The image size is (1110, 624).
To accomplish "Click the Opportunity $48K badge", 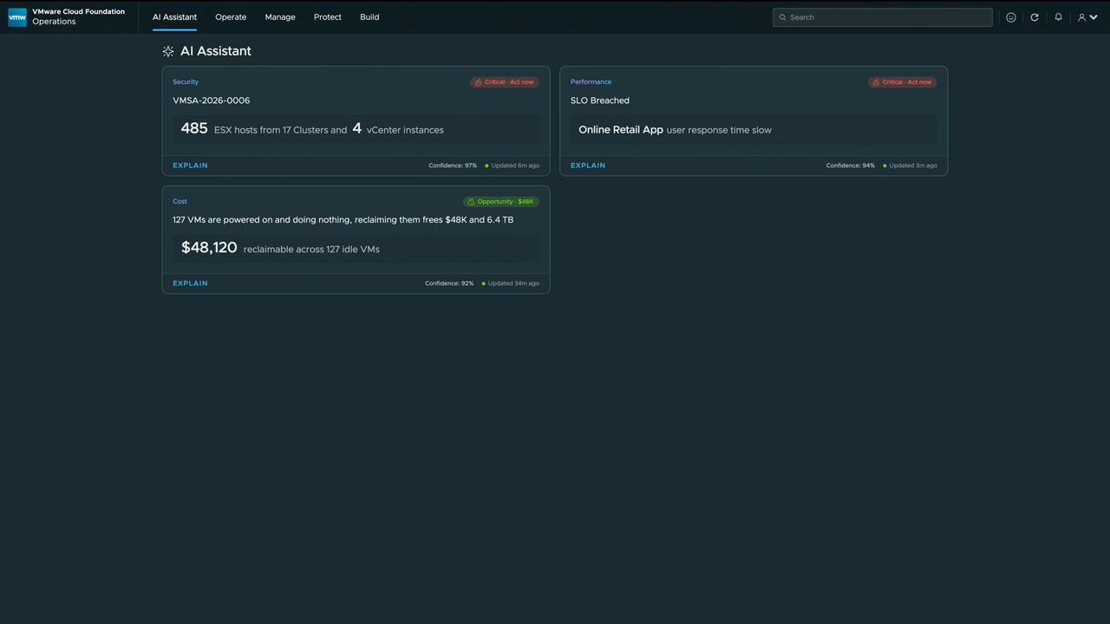I will click(x=501, y=202).
